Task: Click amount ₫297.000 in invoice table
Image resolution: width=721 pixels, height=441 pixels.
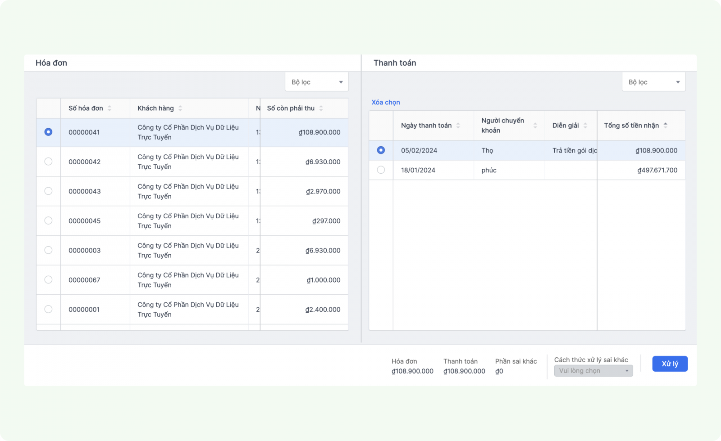Action: (x=326, y=221)
